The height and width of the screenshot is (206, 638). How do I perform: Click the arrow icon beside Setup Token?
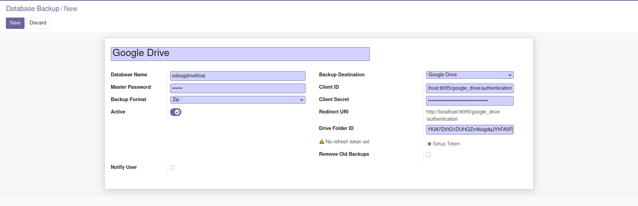point(429,144)
